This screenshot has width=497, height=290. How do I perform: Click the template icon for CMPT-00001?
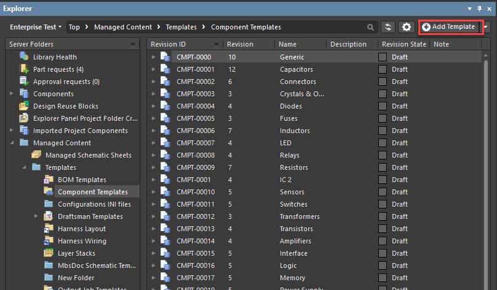point(165,69)
